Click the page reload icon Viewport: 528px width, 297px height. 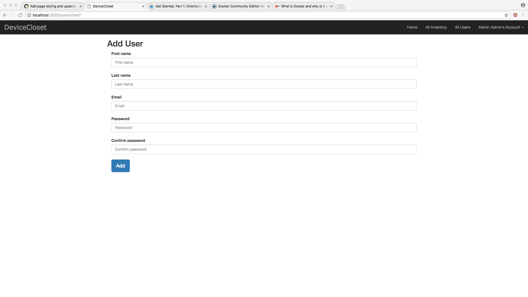click(20, 15)
